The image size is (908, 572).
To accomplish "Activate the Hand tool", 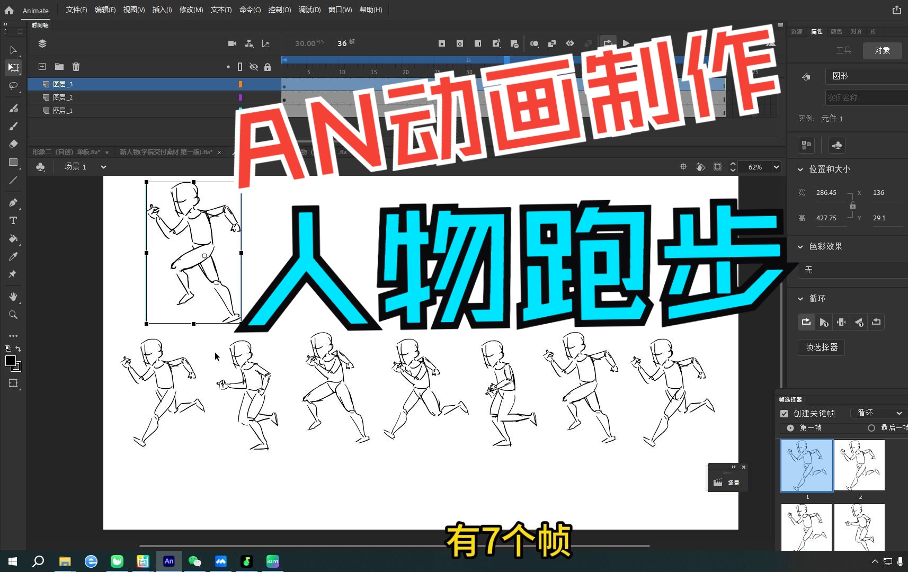I will point(14,297).
